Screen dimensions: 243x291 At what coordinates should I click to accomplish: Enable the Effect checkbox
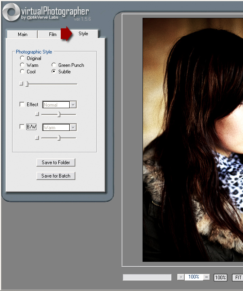click(x=22, y=104)
